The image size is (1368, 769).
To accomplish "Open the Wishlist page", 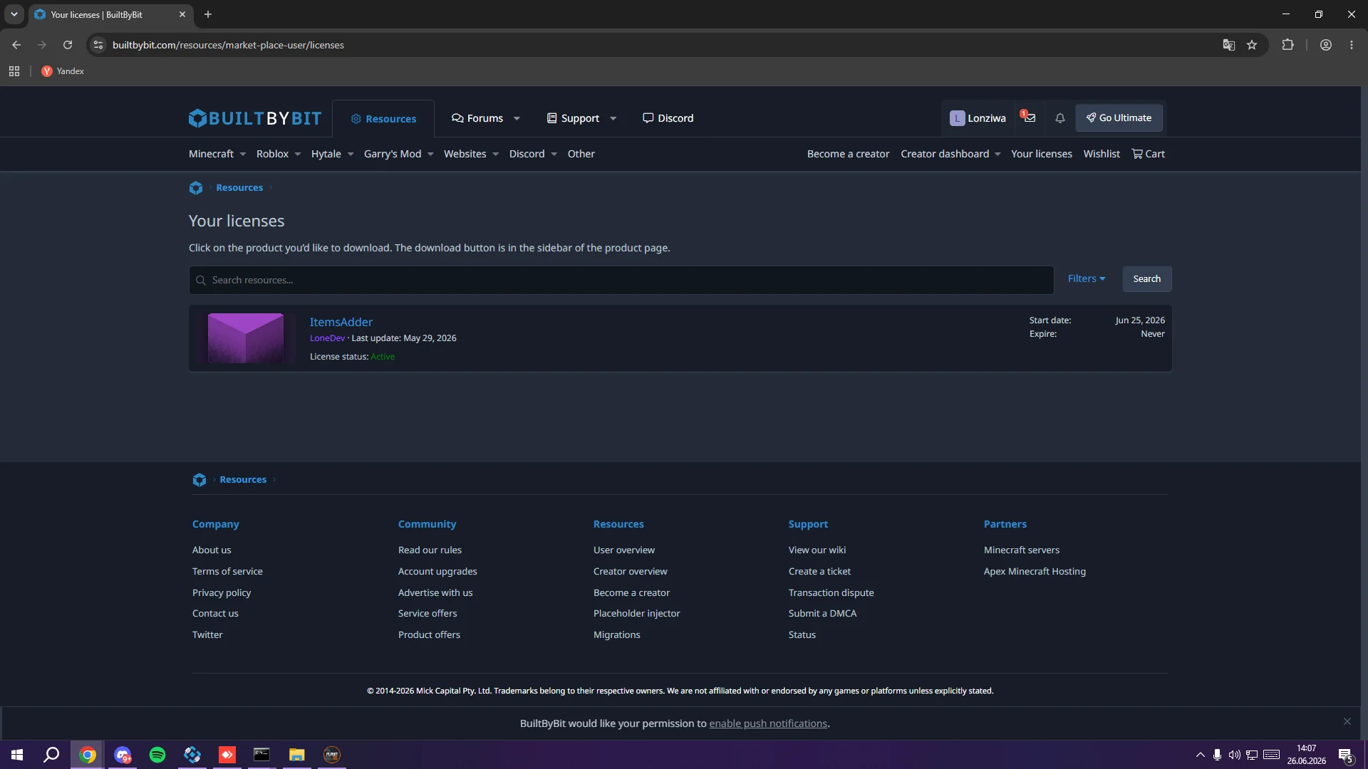I will (x=1102, y=154).
